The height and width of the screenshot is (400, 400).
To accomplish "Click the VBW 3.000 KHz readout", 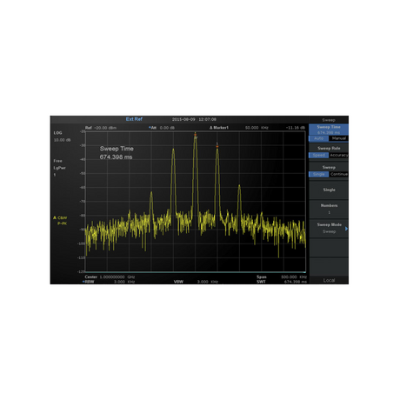I will [196, 282].
